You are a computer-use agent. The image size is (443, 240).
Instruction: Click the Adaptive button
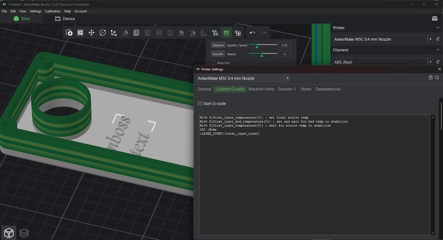pyautogui.click(x=218, y=45)
